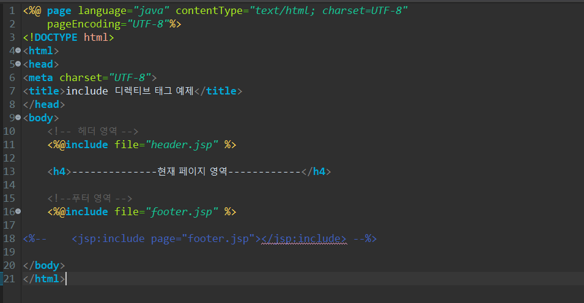Image resolution: width=584 pixels, height=303 pixels.
Task: Click the opening h4 tag on line 13
Action: (x=59, y=171)
